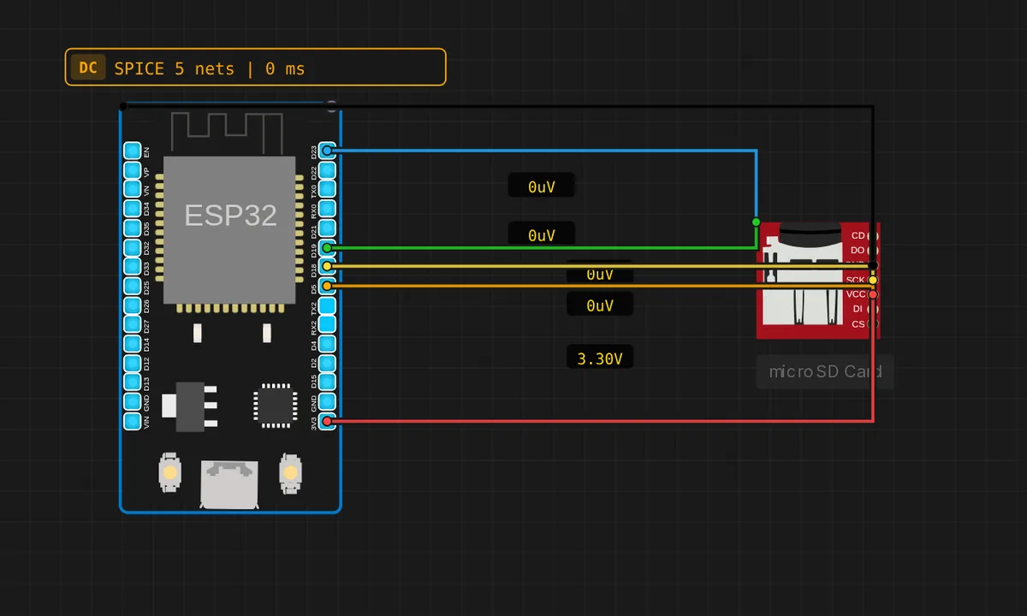The image size is (1027, 616).
Task: Select the VIN pin on the ESP32
Action: [132, 422]
